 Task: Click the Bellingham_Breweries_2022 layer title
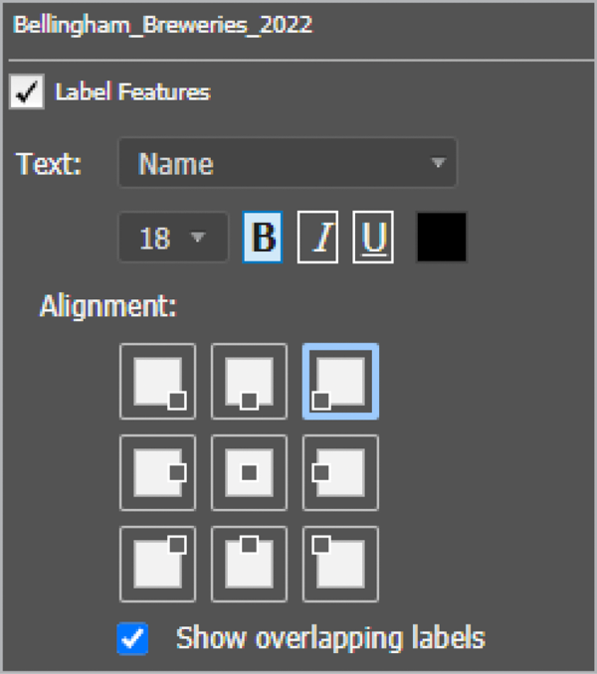tap(162, 25)
